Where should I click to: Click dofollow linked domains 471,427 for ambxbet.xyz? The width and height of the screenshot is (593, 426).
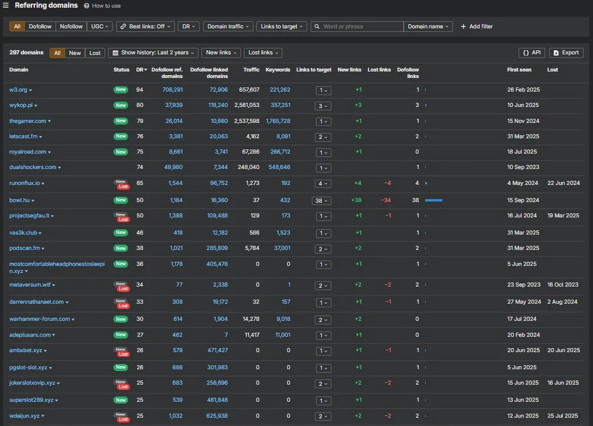217,350
